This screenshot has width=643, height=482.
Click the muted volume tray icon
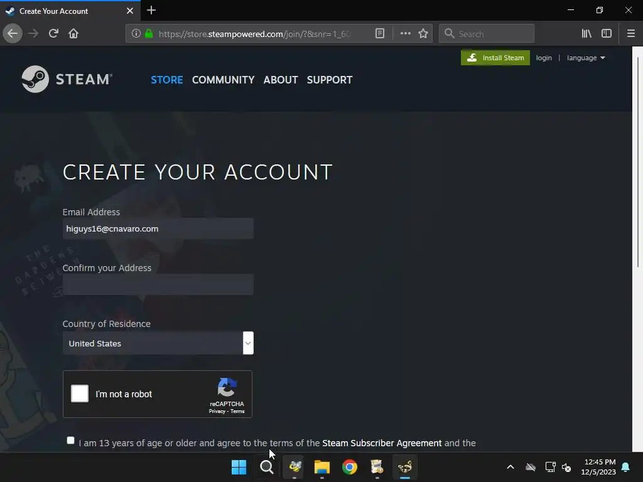pyautogui.click(x=567, y=467)
